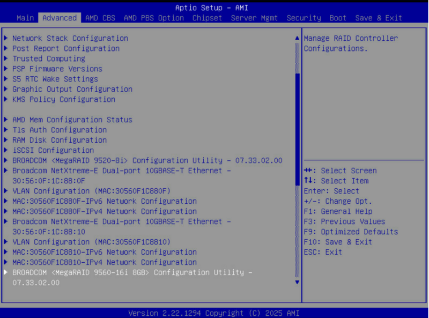Click the 'ESC: Exit' hint
Image resolution: width=429 pixels, height=318 pixels.
point(323,252)
